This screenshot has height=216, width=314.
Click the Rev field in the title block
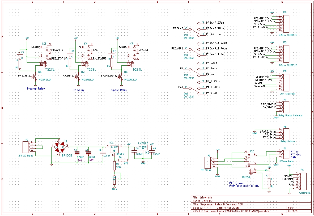pyautogui.click(x=295, y=207)
